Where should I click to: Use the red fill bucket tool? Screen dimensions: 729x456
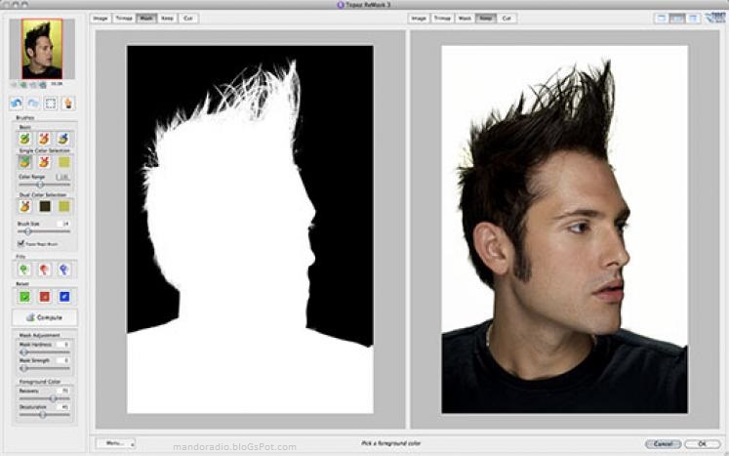point(44,269)
